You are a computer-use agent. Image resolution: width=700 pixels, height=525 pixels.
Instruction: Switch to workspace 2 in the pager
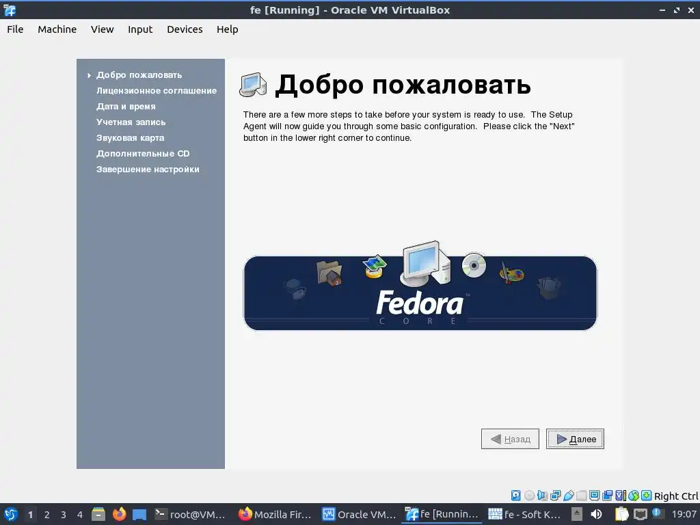pyautogui.click(x=47, y=515)
